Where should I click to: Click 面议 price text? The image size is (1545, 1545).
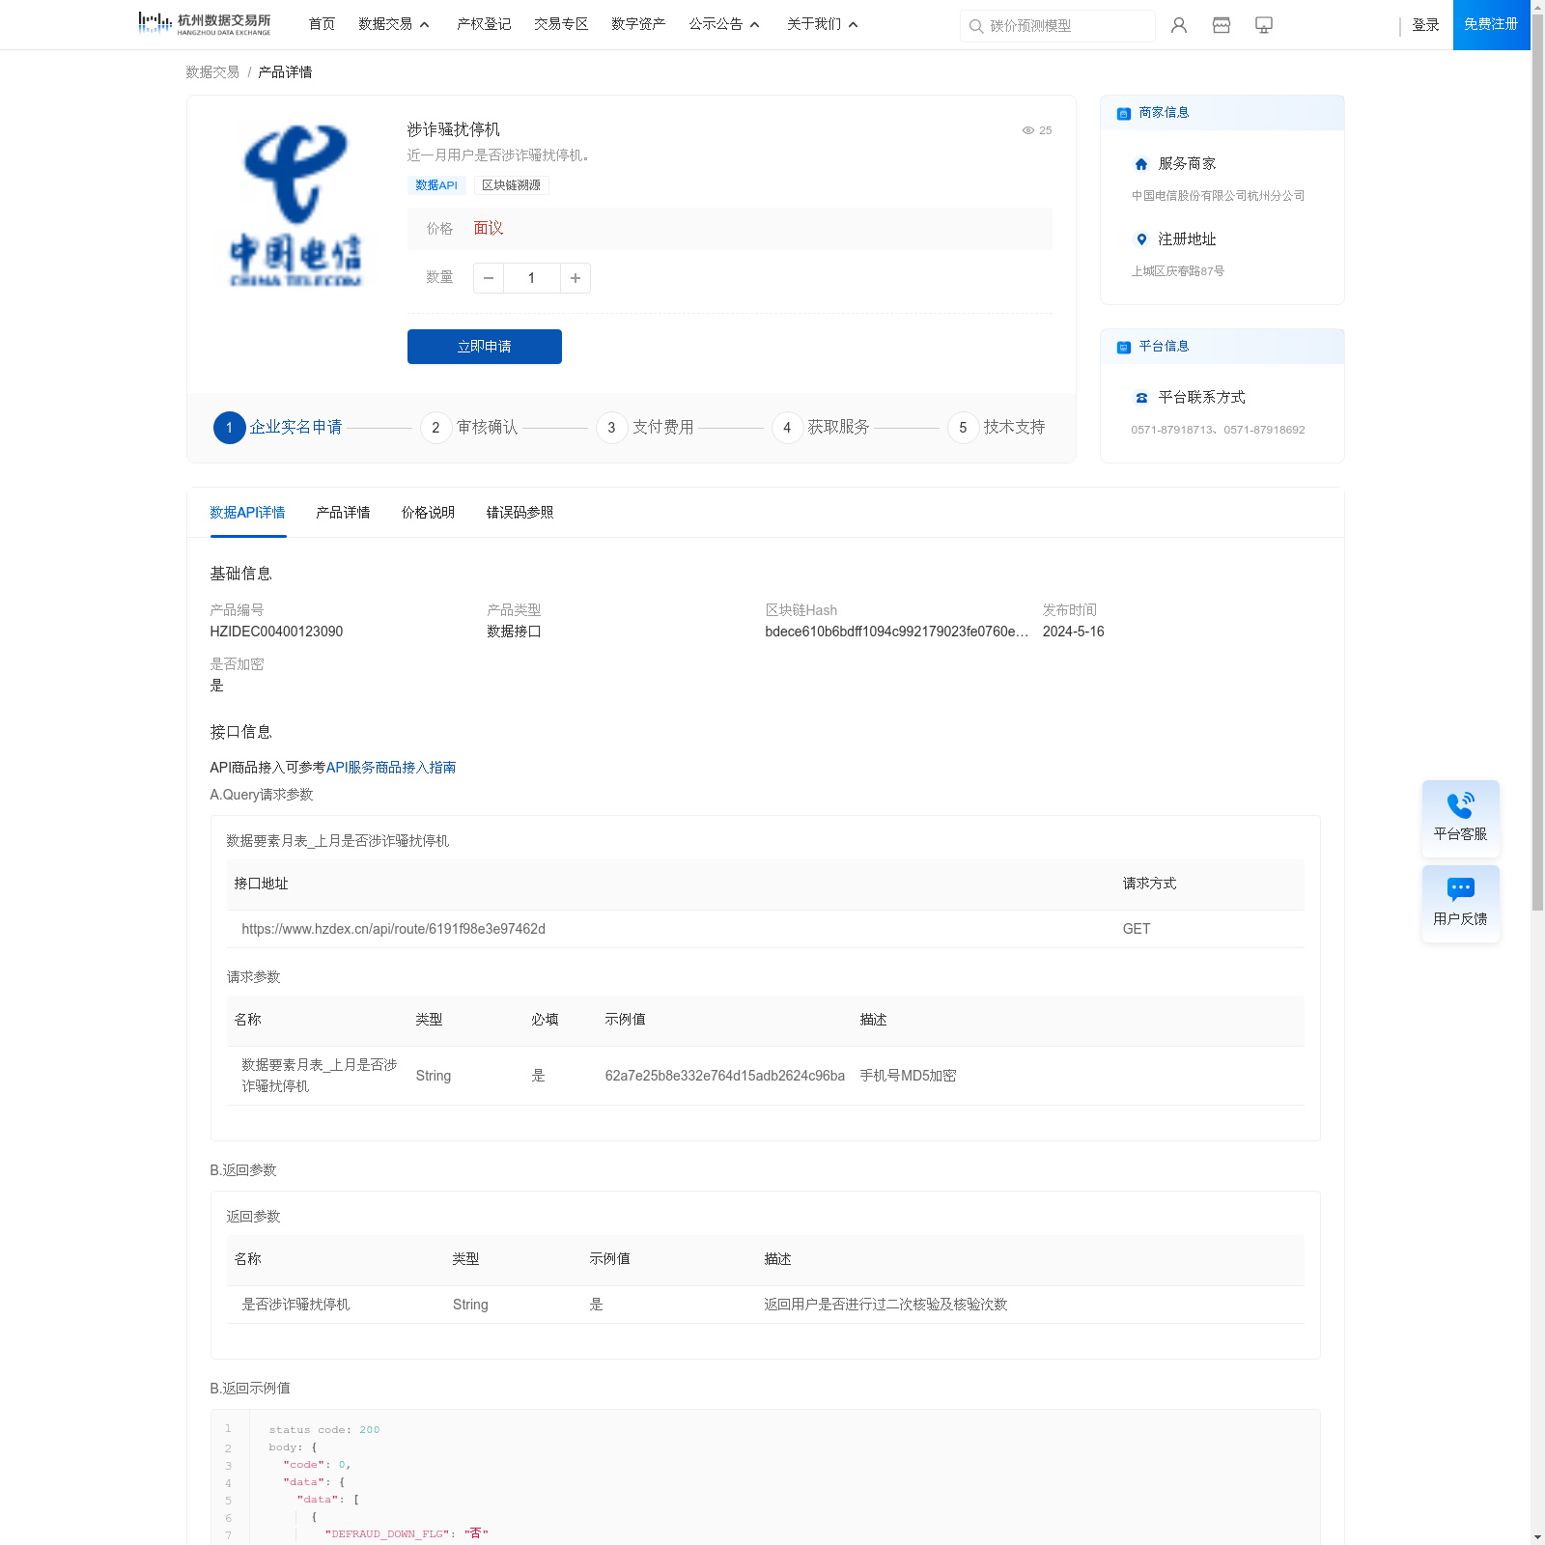(x=489, y=229)
